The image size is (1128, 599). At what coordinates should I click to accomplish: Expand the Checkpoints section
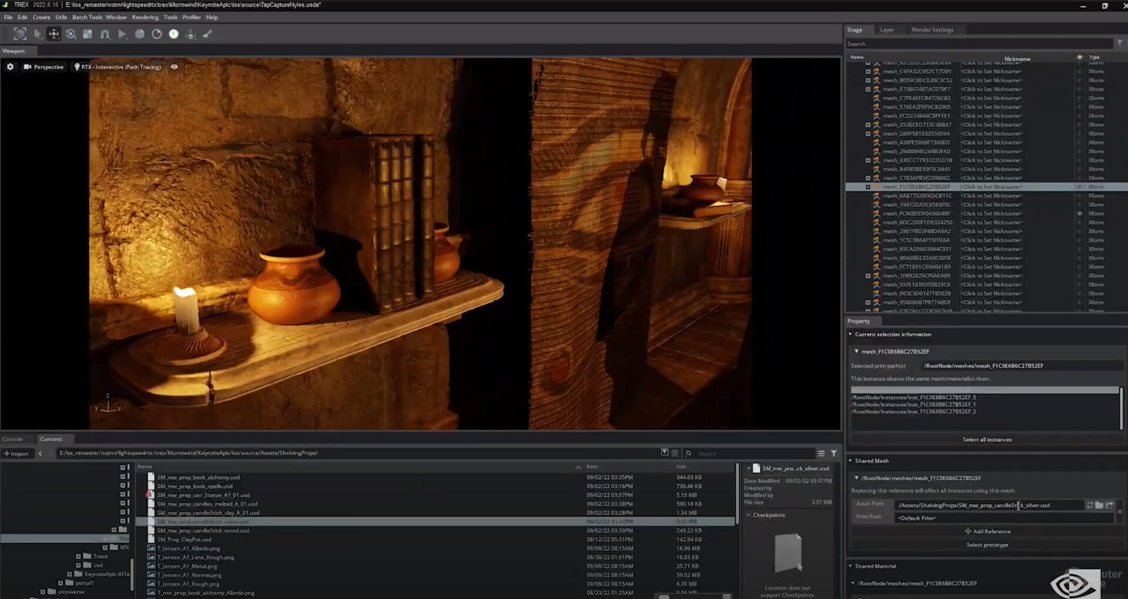(x=748, y=515)
